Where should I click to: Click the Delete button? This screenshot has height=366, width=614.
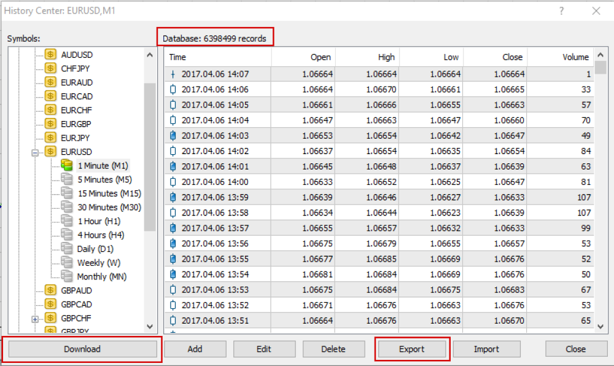pos(334,349)
